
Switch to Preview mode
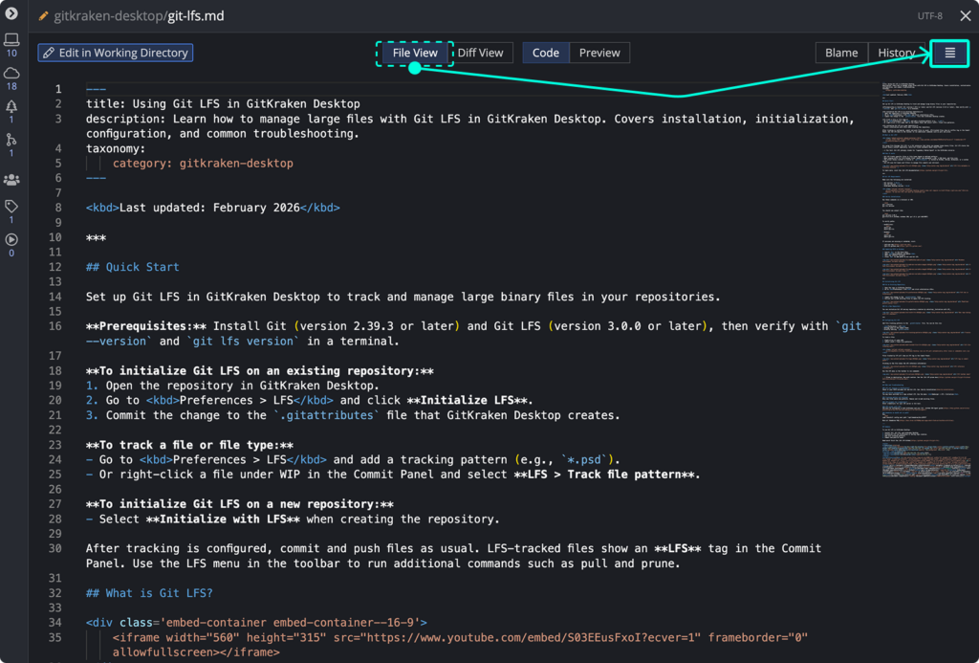point(599,53)
